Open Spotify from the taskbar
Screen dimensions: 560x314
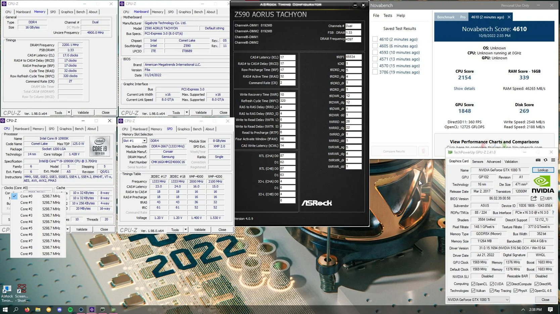point(70,310)
